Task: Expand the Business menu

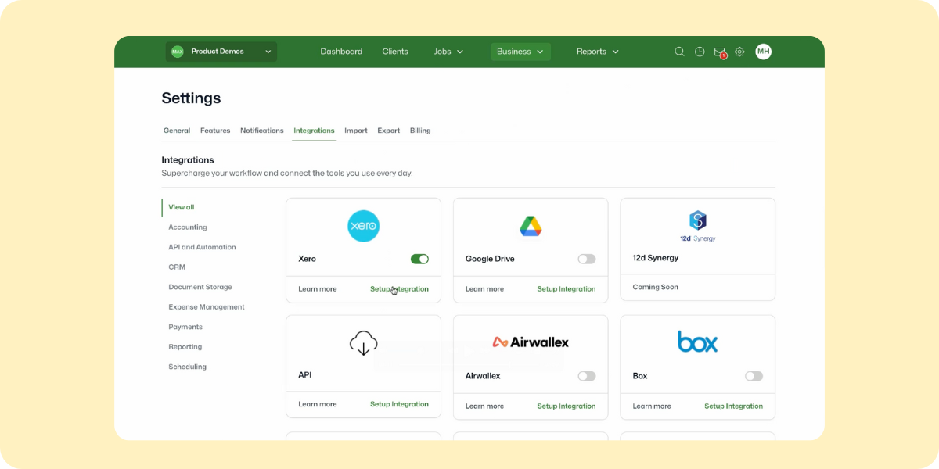Action: [x=520, y=52]
